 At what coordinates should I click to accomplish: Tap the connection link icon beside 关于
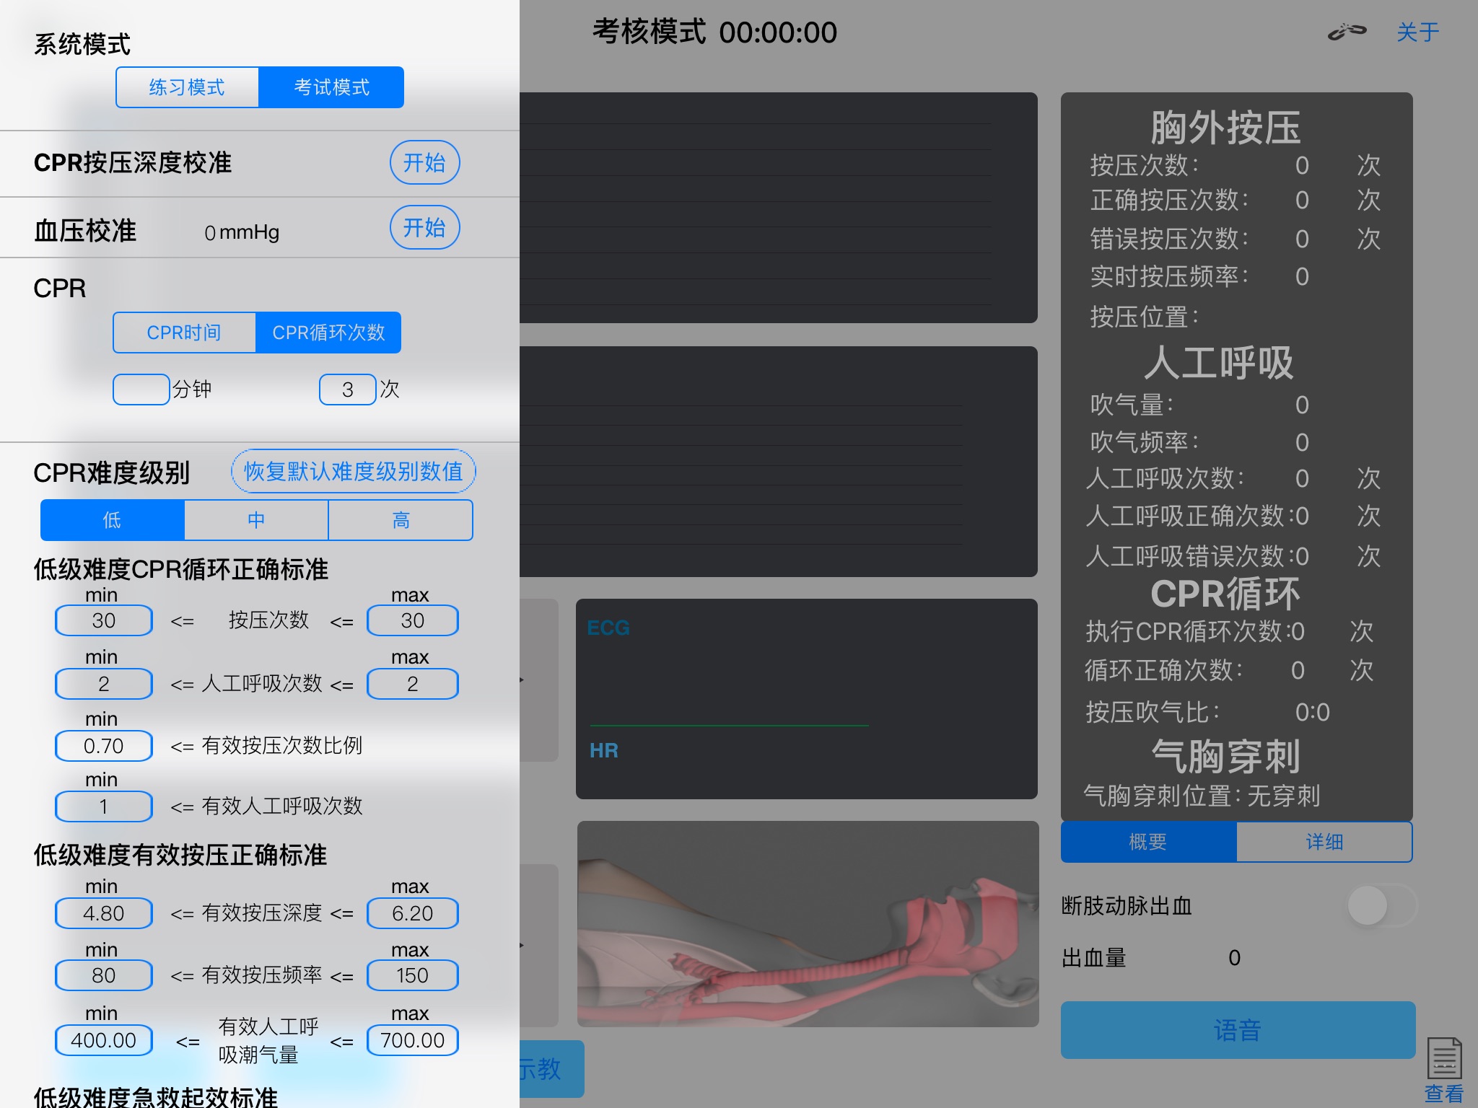(x=1347, y=32)
